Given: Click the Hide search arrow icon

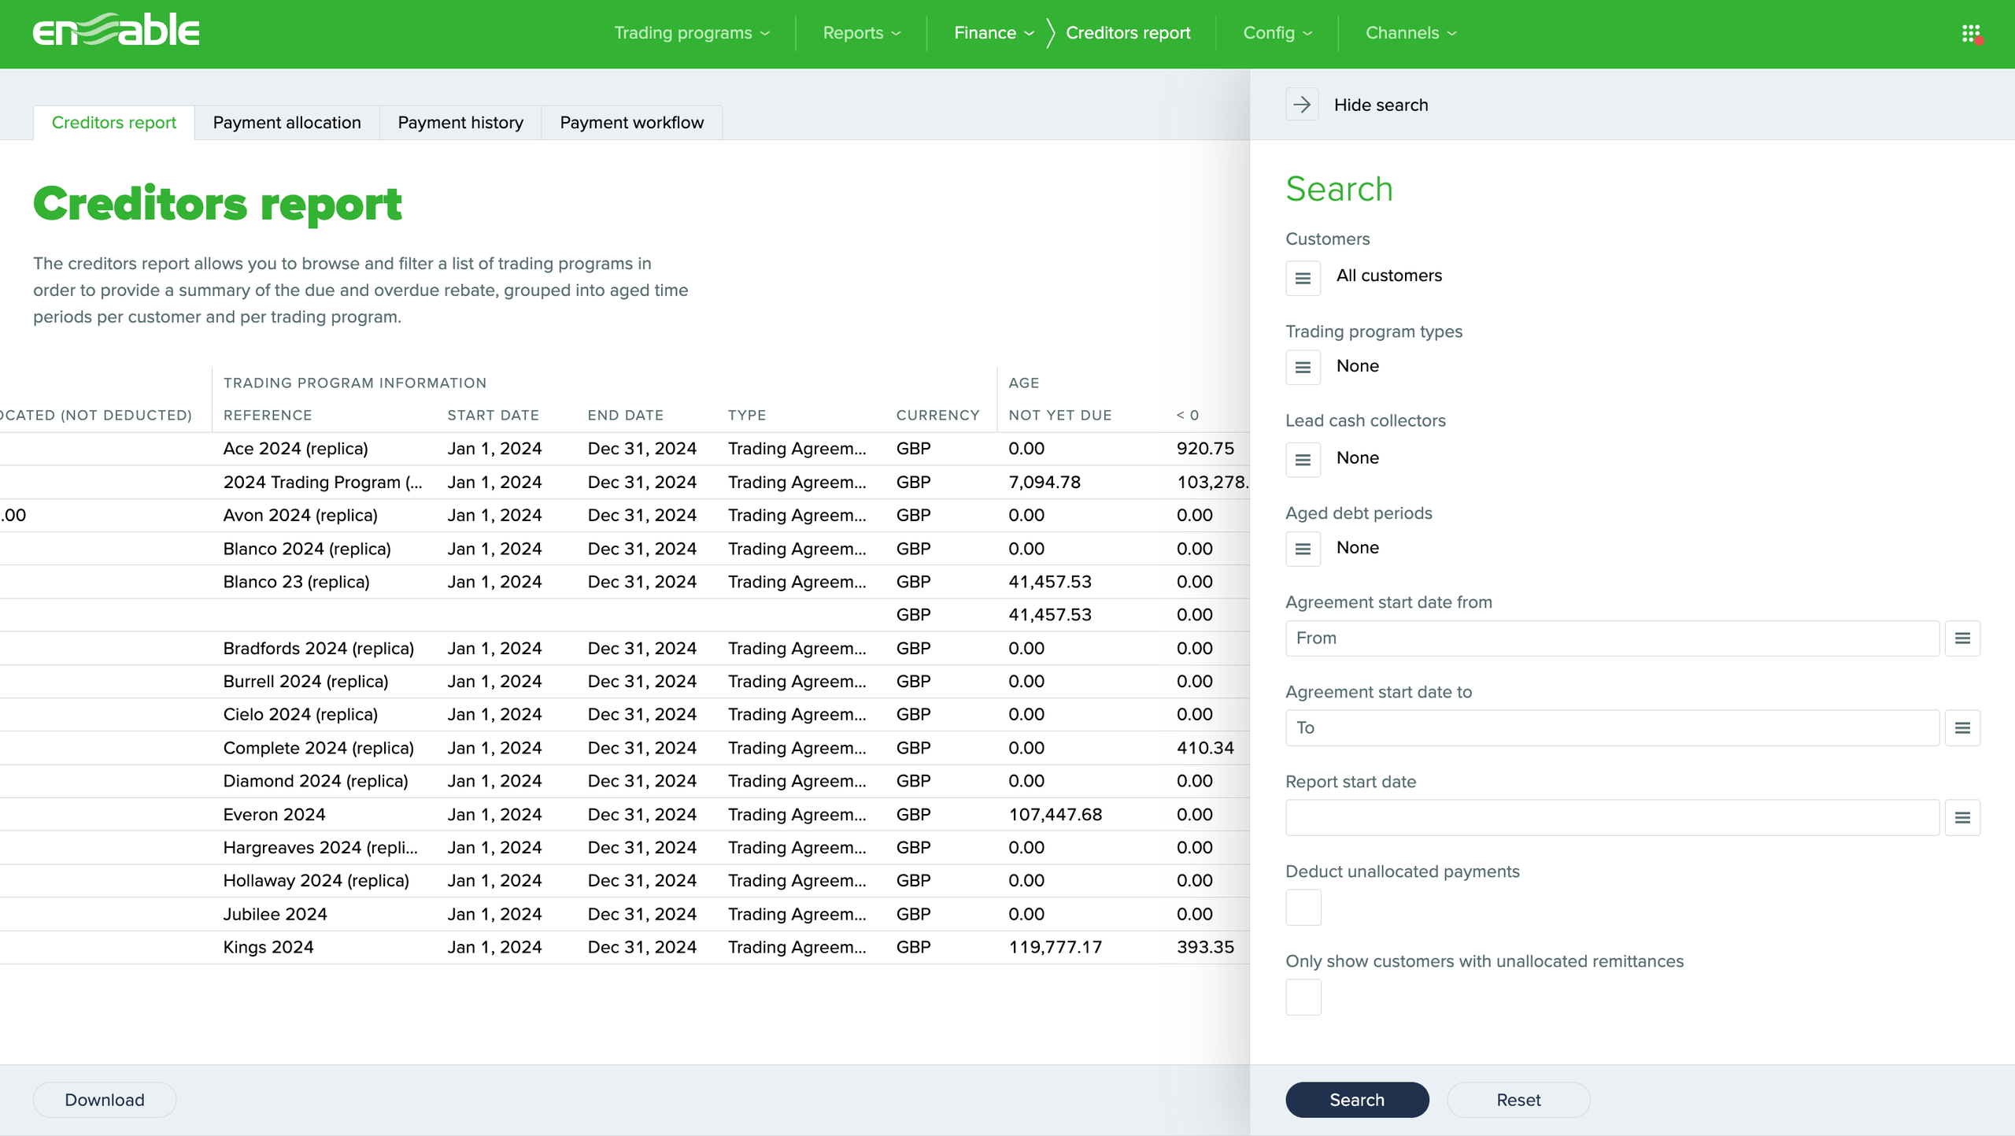Looking at the screenshot, I should pyautogui.click(x=1303, y=105).
